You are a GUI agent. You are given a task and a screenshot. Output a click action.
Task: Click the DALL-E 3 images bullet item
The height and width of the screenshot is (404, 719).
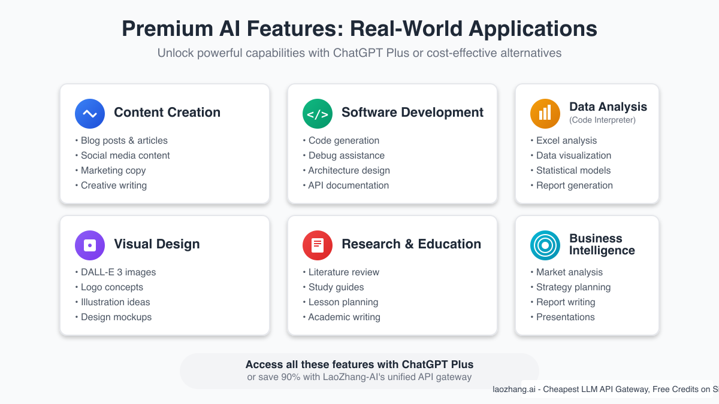pyautogui.click(x=118, y=272)
